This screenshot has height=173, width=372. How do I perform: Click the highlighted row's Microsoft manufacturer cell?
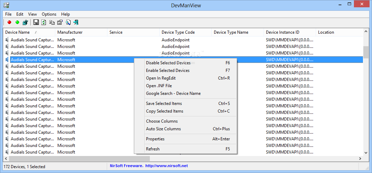point(66,60)
